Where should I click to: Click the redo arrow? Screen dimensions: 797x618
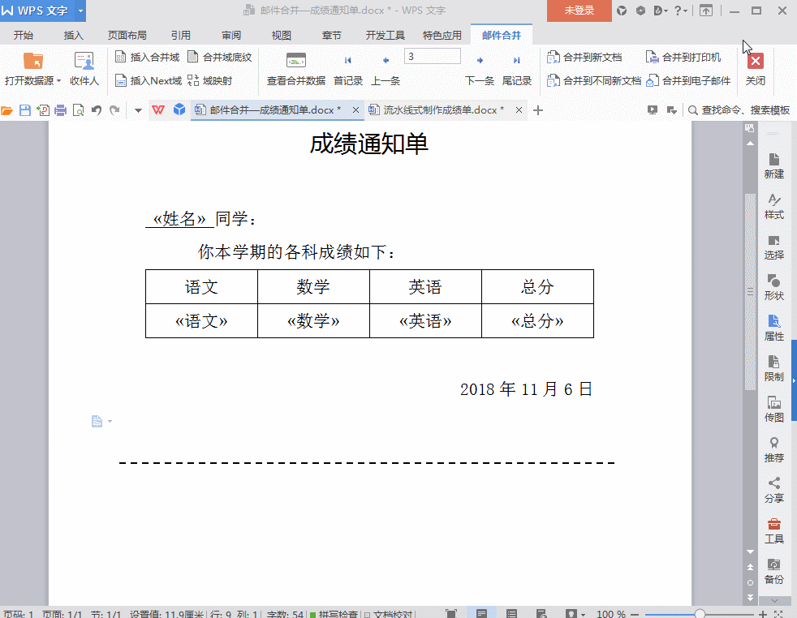coord(115,109)
